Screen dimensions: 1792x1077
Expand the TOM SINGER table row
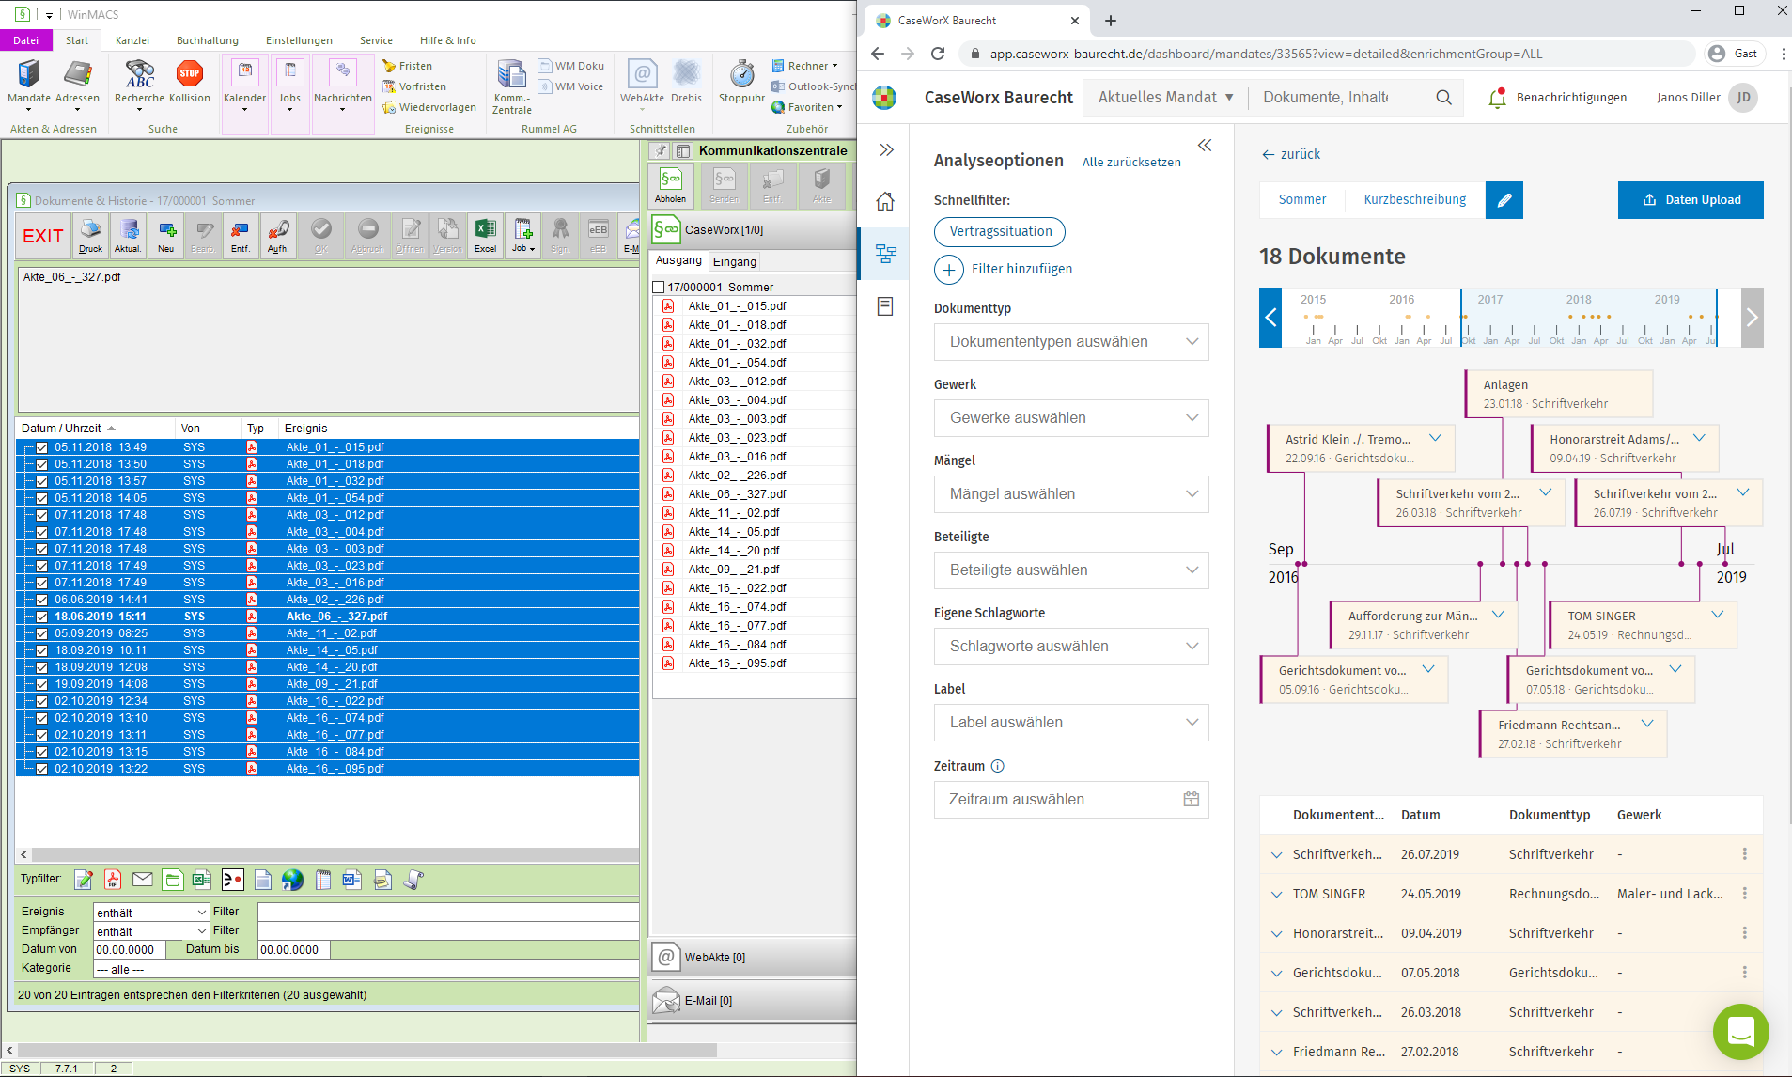[1276, 895]
